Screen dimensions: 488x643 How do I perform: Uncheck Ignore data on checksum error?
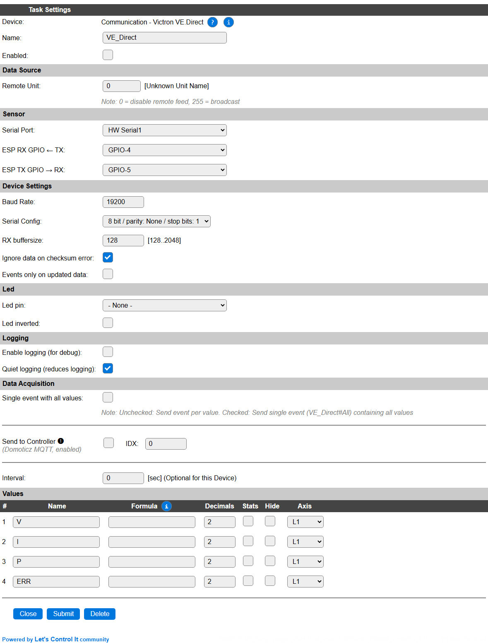(x=108, y=258)
